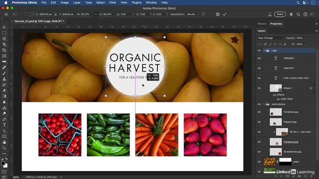Select the Path Selection tool

(x=4, y=131)
